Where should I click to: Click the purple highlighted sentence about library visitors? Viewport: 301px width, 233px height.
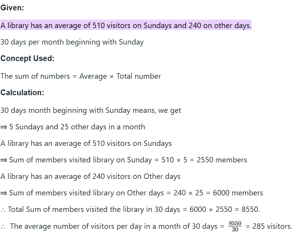(126, 25)
